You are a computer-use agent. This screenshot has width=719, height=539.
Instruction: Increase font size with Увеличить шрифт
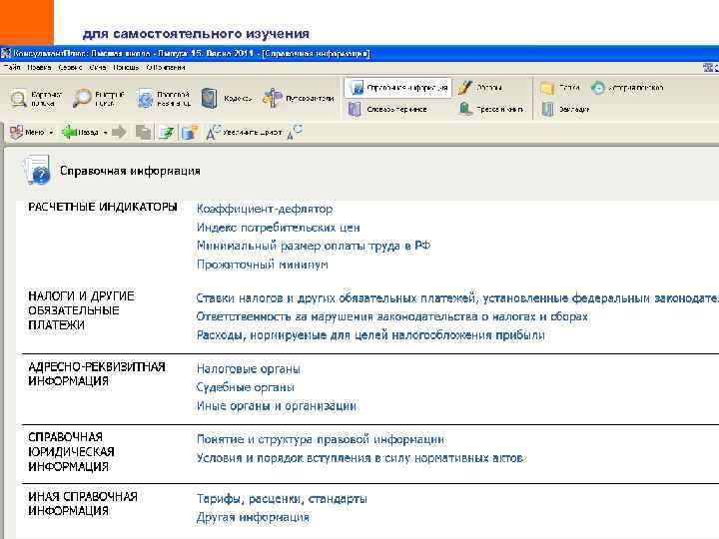(x=244, y=132)
